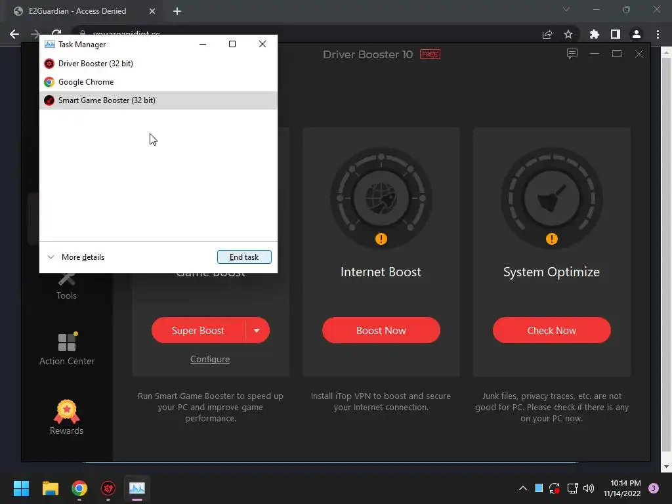Click the scrollbar down arrow at right edge
The width and height of the screenshot is (672, 504).
pos(667,467)
